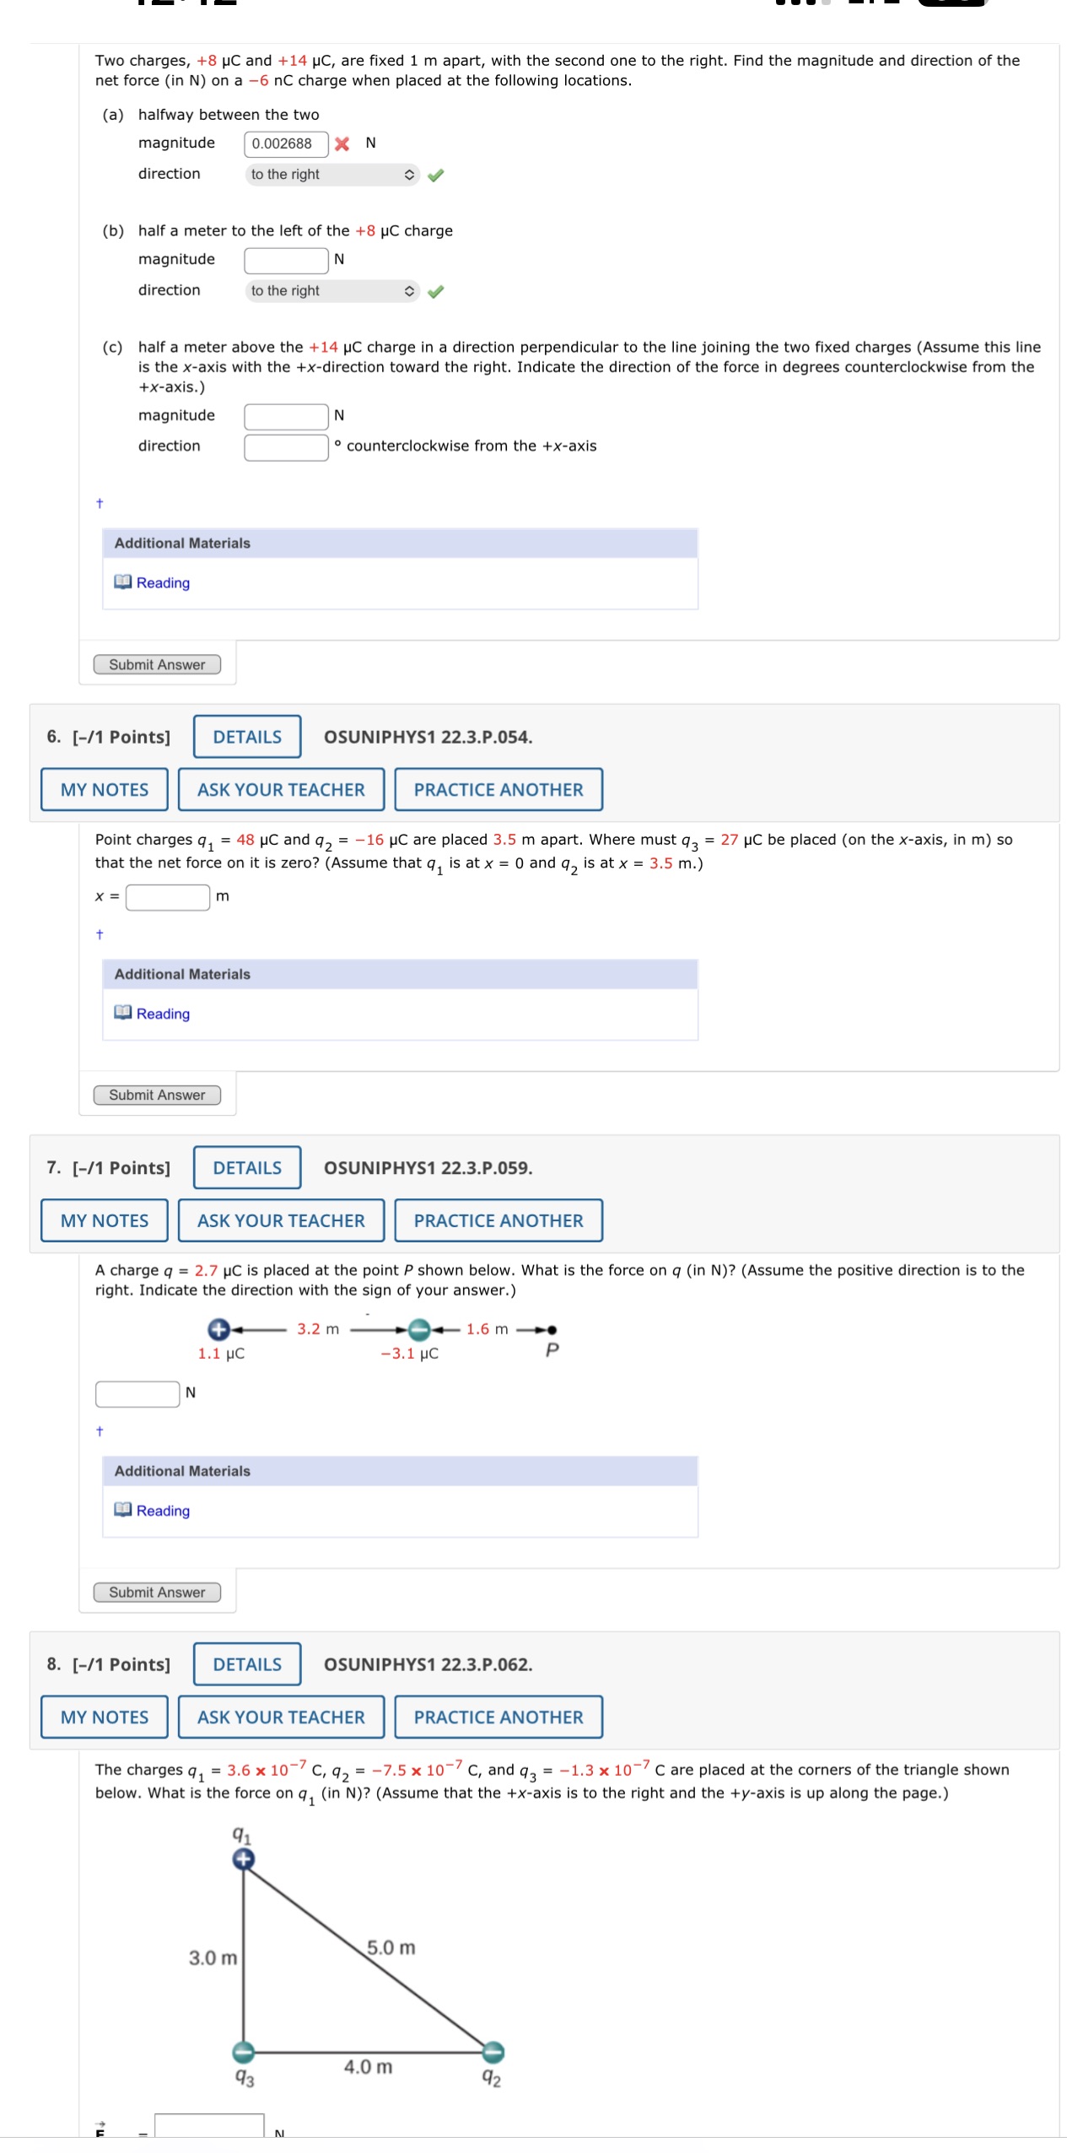Expand the dagger toggle above Additional Materials
Screen dimensions: 1067x2153
(x=99, y=503)
